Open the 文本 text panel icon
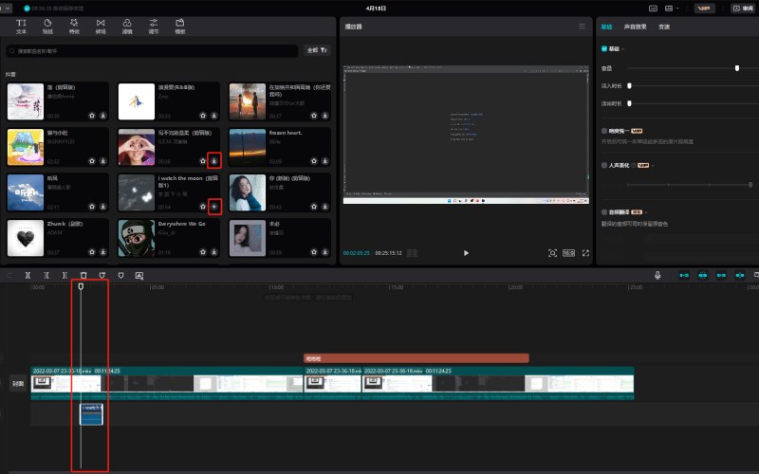This screenshot has height=474, width=759. (21, 27)
